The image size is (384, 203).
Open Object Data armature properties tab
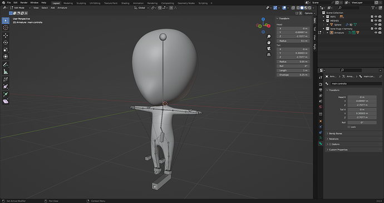point(321,138)
